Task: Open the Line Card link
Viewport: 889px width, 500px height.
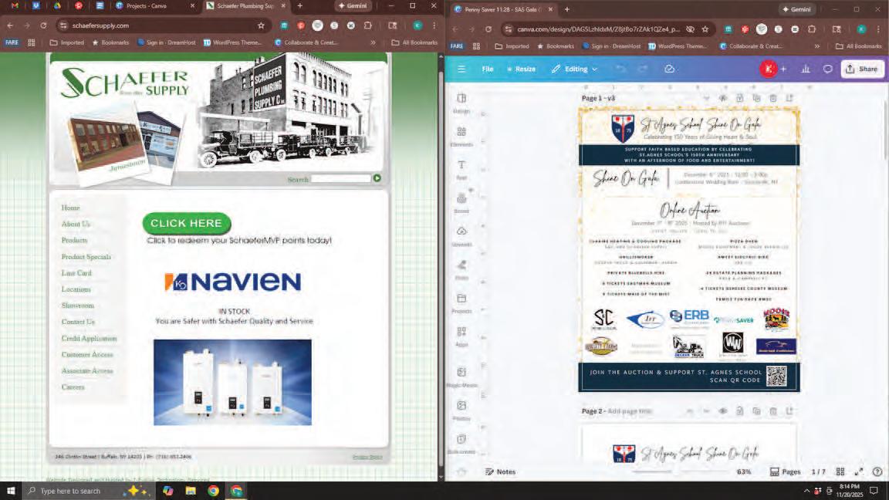Action: click(x=76, y=272)
